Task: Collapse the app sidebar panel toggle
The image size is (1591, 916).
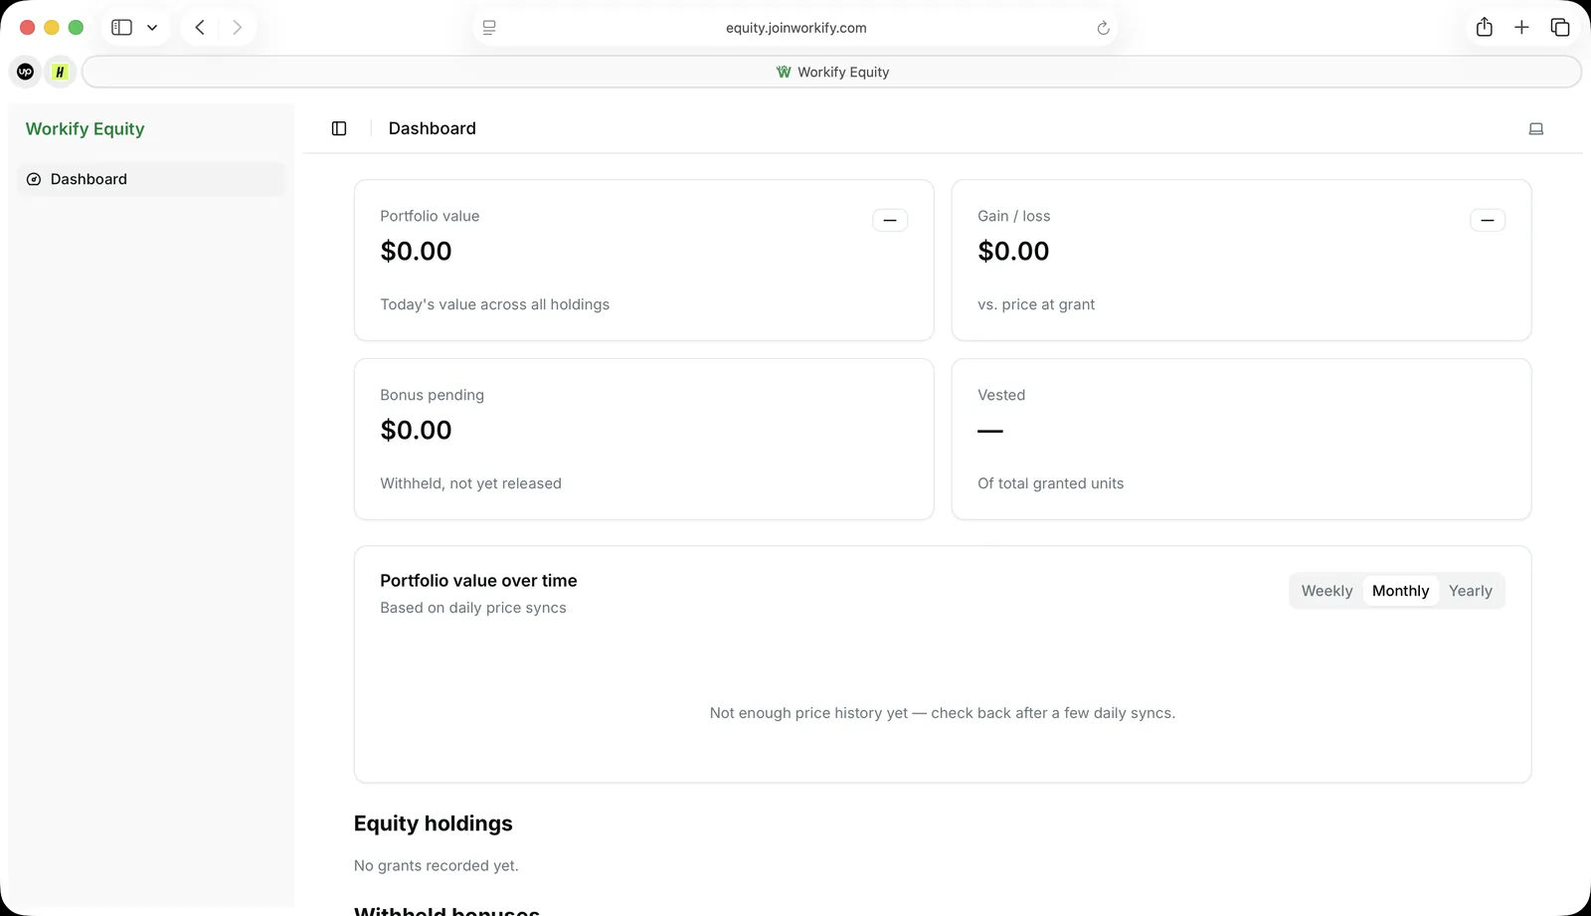Action: point(339,128)
